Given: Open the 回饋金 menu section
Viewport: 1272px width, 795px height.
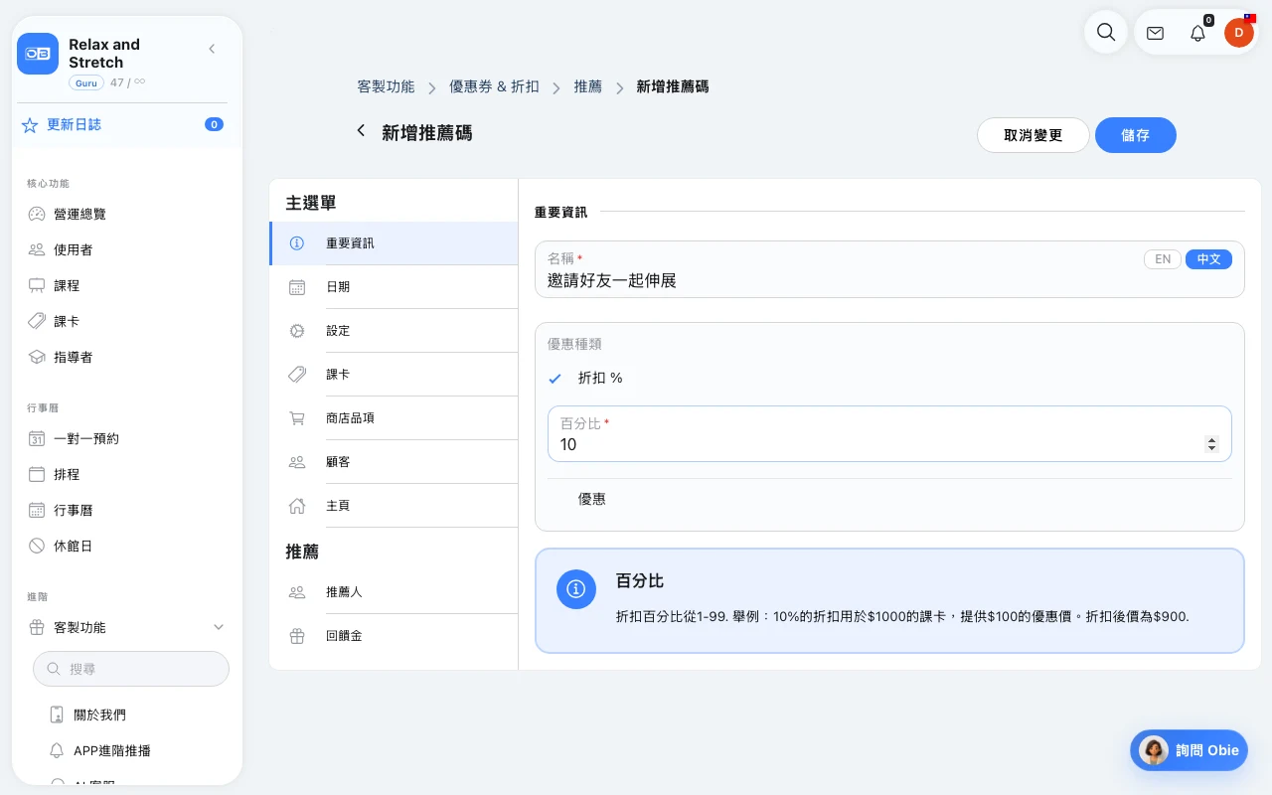Looking at the screenshot, I should coord(394,636).
